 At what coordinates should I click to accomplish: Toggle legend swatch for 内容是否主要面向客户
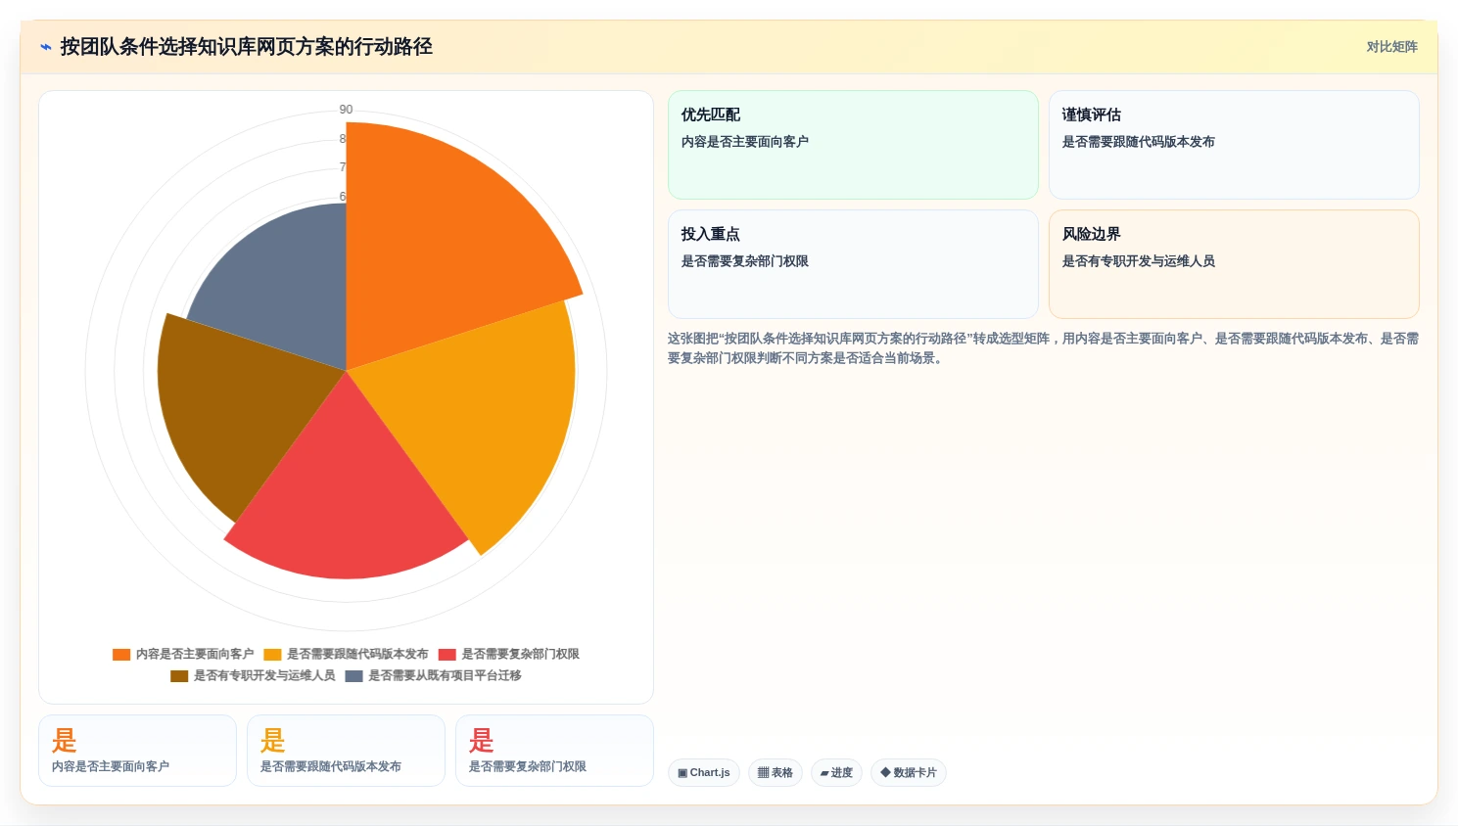121,655
